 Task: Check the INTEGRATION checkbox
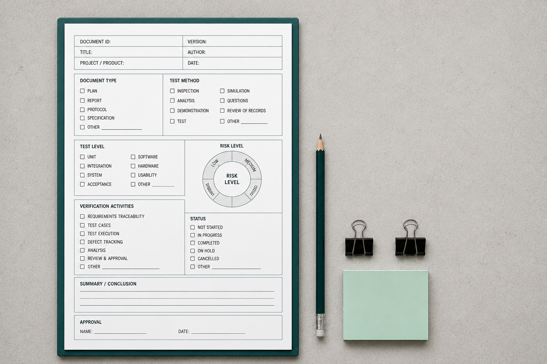[82, 166]
